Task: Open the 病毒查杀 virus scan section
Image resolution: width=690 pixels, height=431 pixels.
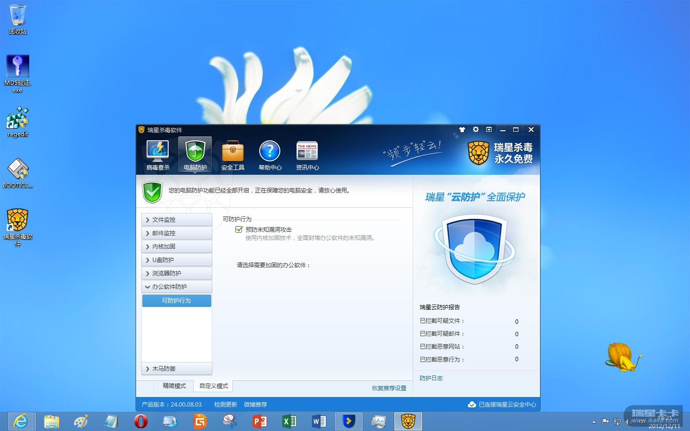Action: (158, 155)
